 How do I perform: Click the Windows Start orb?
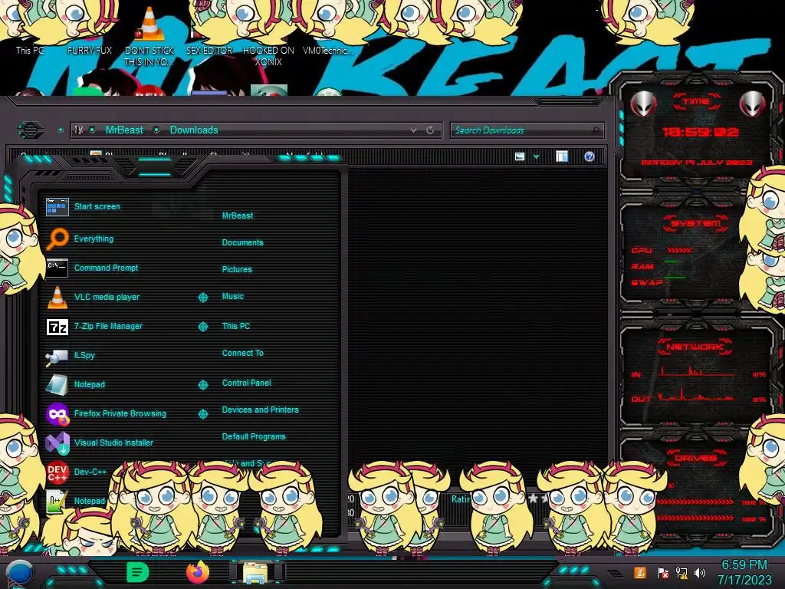[x=20, y=574]
